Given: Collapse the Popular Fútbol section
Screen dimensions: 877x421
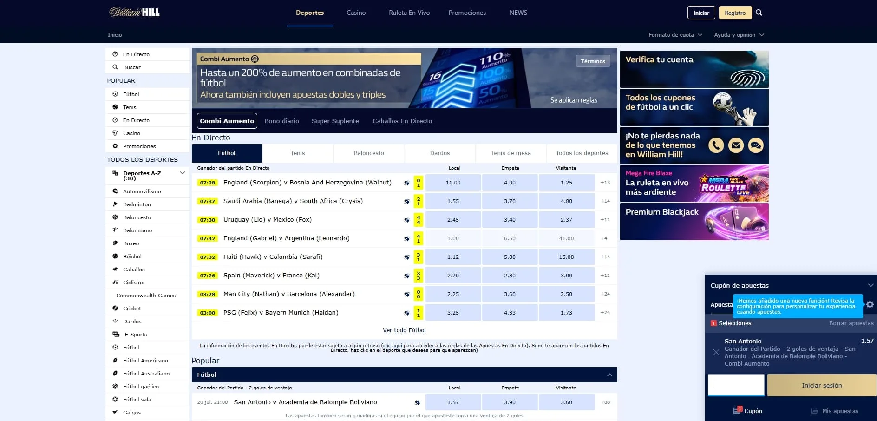Looking at the screenshot, I should click(x=609, y=375).
